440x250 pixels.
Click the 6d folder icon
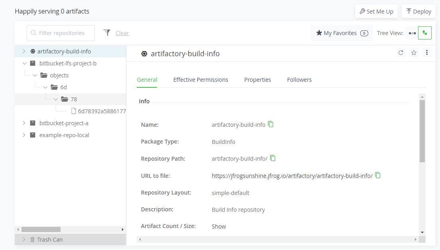pyautogui.click(x=54, y=87)
